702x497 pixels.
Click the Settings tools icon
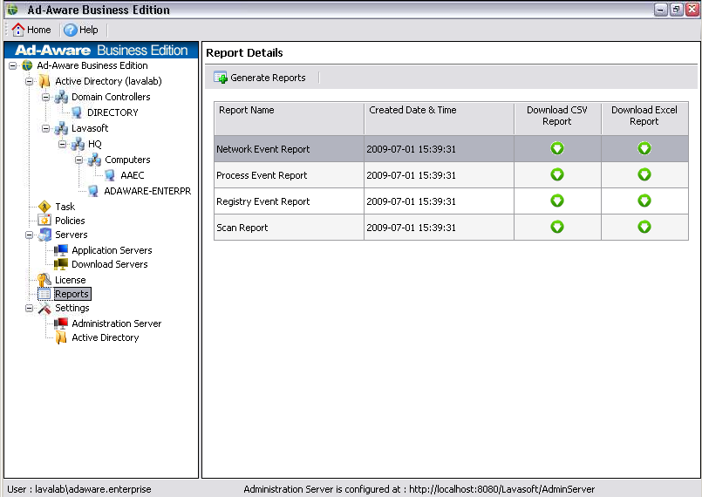(44, 308)
